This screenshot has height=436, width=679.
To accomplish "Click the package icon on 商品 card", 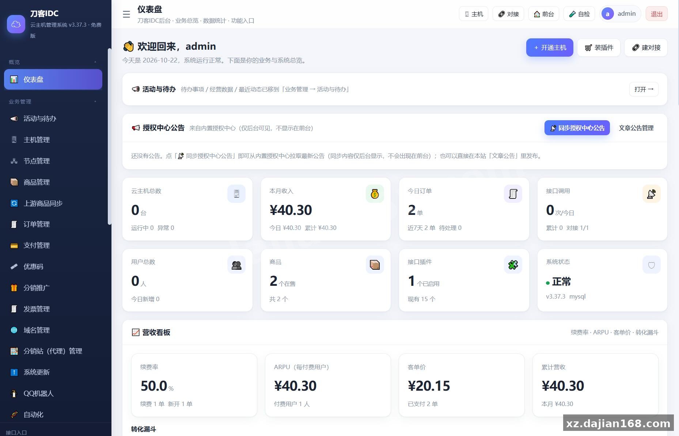I will (x=375, y=265).
